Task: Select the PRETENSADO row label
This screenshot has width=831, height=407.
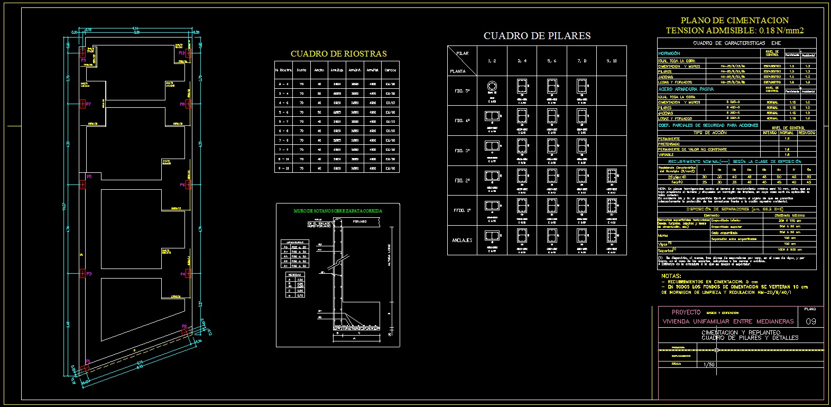Action: pyautogui.click(x=669, y=144)
